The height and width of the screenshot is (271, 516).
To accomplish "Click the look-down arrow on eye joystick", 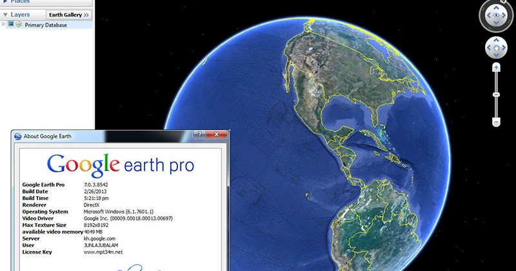I will coord(496,23).
